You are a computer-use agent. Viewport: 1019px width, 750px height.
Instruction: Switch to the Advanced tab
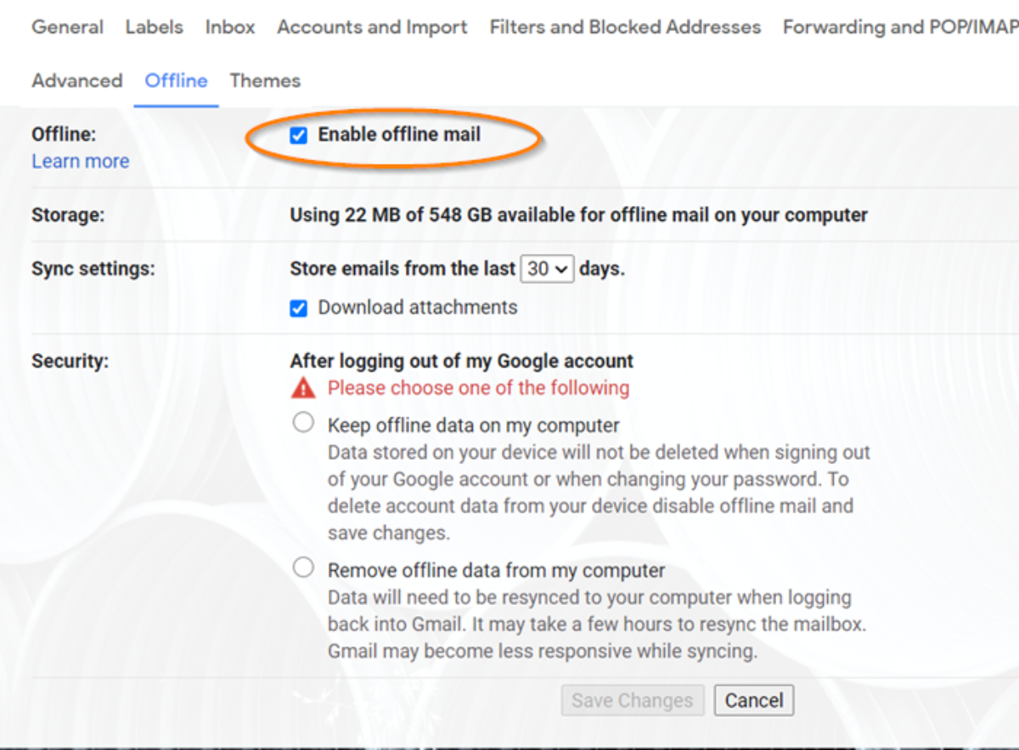77,81
